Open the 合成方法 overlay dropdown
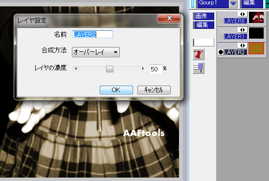269x181 pixels. tap(96, 52)
